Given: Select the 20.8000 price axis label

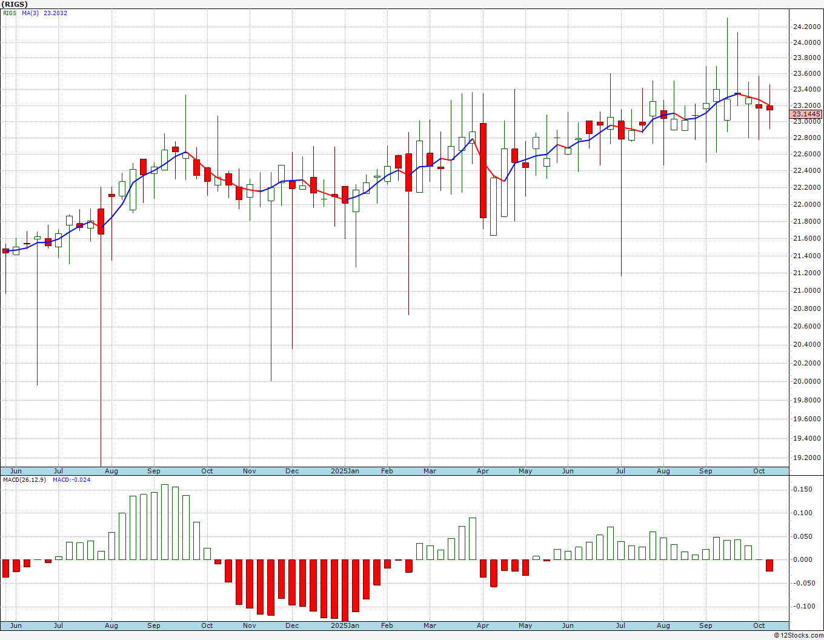Looking at the screenshot, I should [806, 309].
